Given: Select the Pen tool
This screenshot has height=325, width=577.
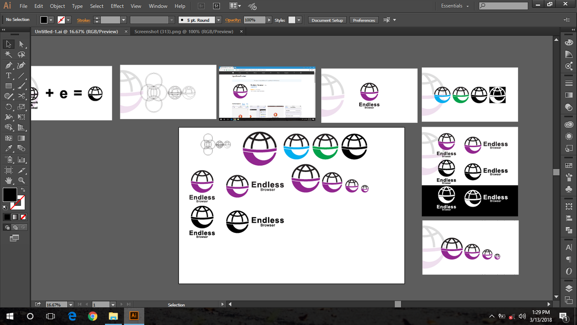Looking at the screenshot, I should pyautogui.click(x=9, y=65).
